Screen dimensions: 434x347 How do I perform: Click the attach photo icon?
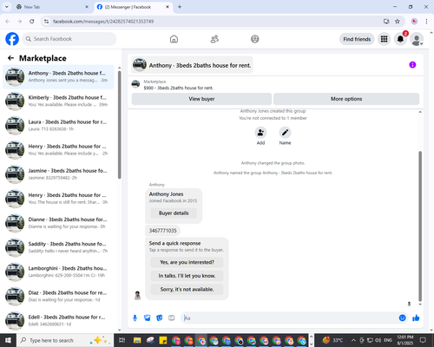pyautogui.click(x=148, y=318)
